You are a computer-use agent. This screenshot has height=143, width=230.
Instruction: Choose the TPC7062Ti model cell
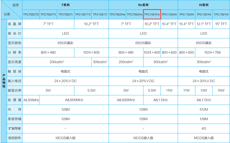pos(66,15)
